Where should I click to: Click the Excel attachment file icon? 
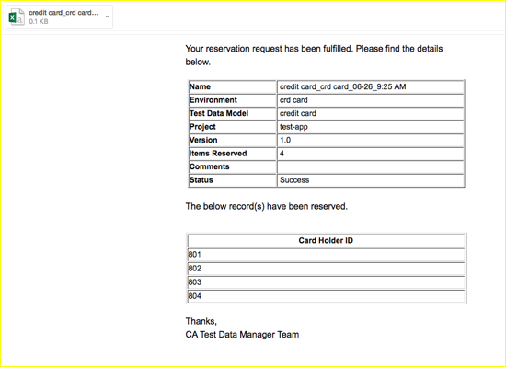[17, 17]
